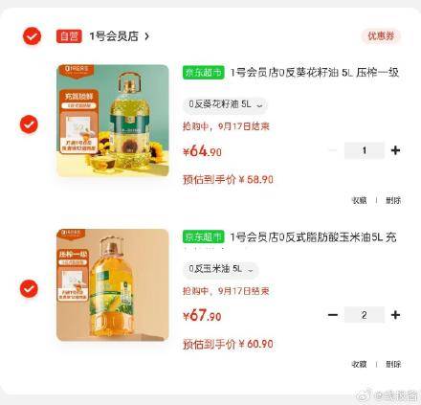
Task: Click the 自营 badge
Action: pos(69,36)
